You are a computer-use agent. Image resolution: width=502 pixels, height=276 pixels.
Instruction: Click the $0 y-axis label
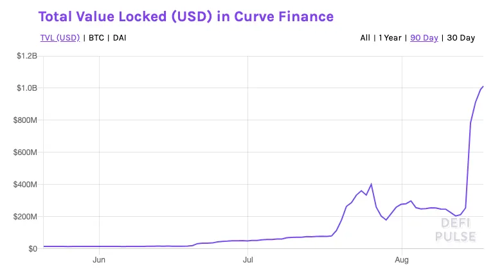tap(31, 248)
